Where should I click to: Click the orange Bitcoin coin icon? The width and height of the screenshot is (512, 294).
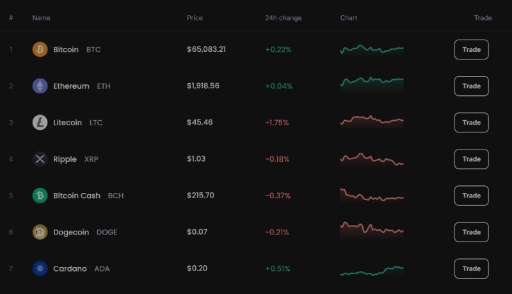40,50
